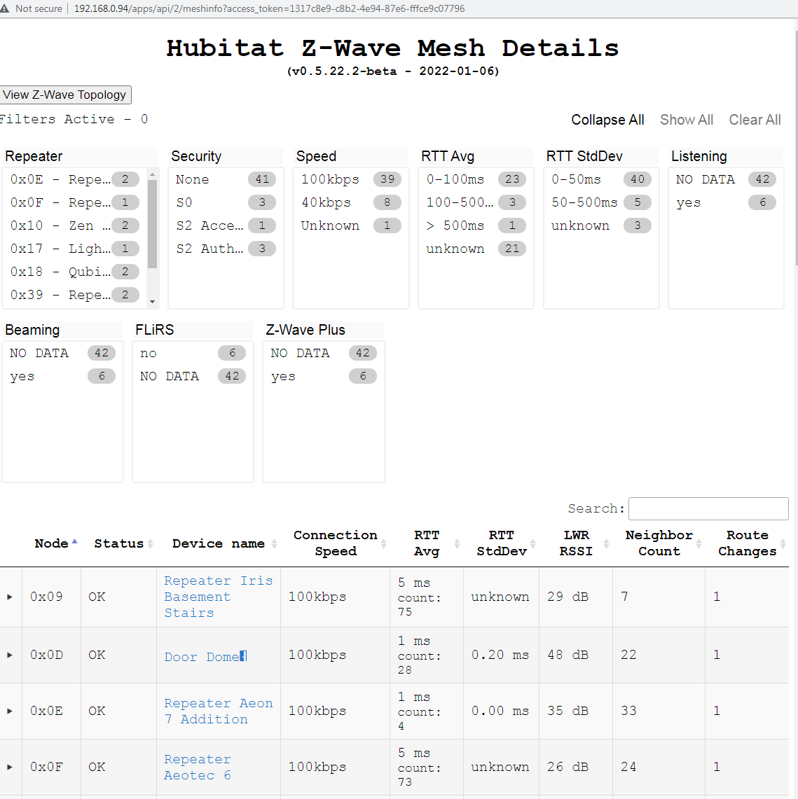Sort table by RTT StdDev column

(501, 543)
